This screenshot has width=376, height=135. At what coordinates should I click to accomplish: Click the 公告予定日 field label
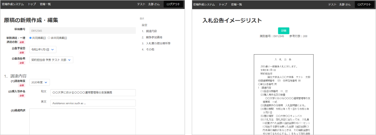[18, 48]
